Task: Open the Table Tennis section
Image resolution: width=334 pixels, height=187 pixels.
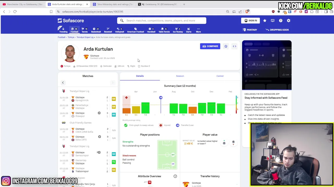Action: click(164, 30)
